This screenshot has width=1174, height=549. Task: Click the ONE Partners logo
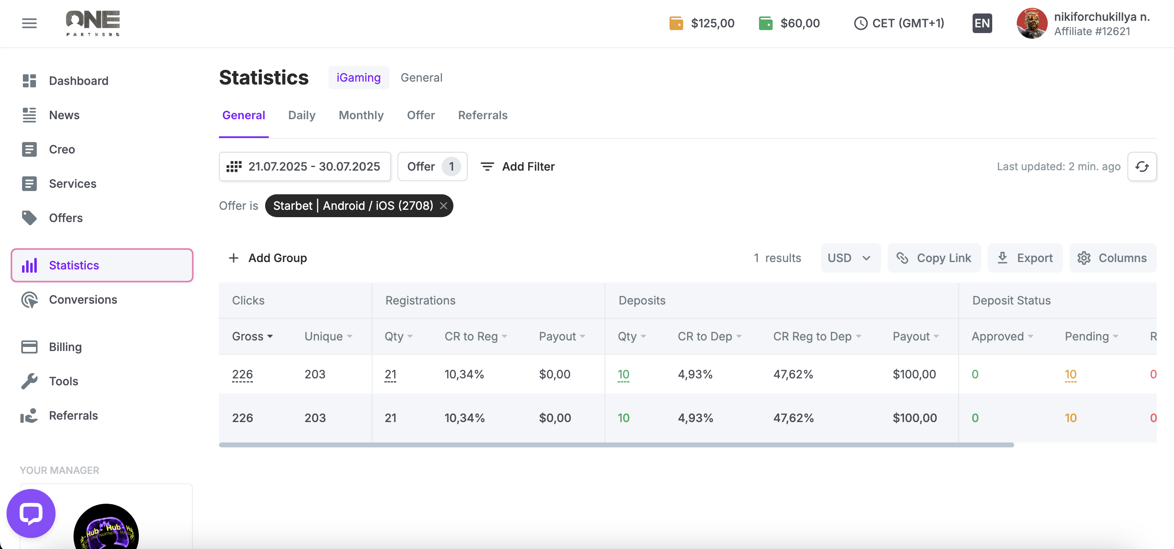93,23
